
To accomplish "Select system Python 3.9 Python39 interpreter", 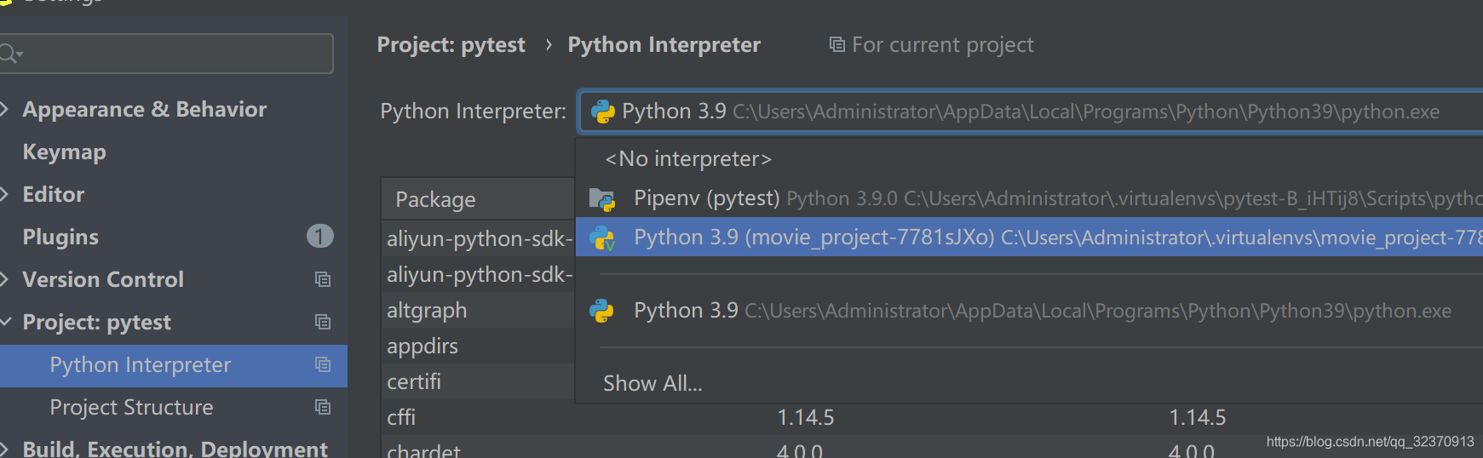I will [1029, 311].
